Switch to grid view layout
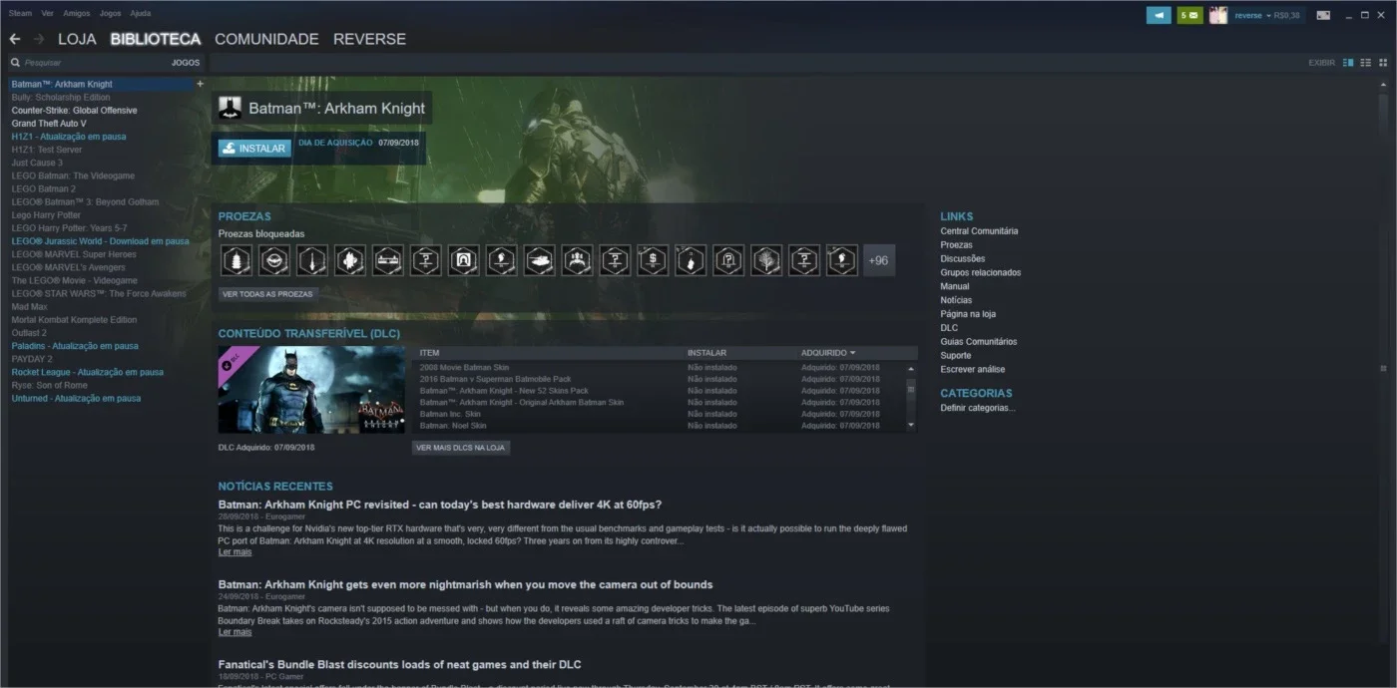Viewport: 1397px width, 688px height. click(x=1382, y=63)
